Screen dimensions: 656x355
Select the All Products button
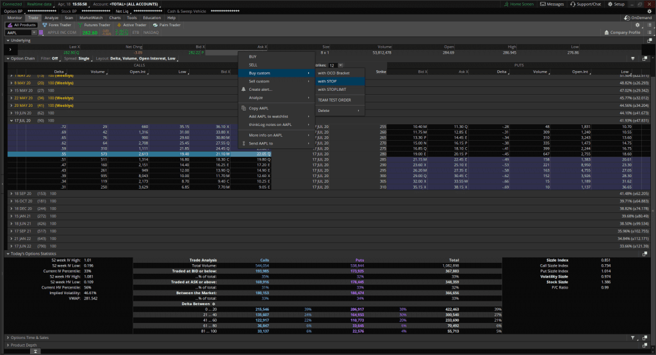click(x=22, y=25)
